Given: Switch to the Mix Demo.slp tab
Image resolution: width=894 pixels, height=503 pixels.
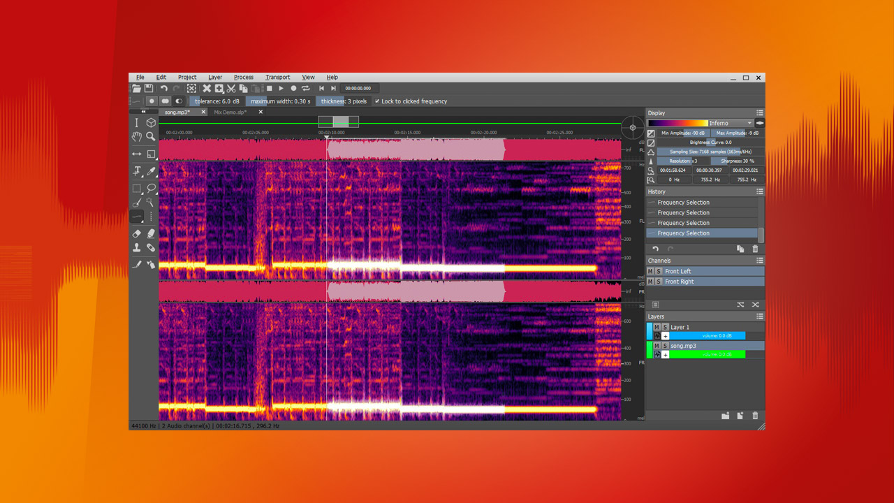Looking at the screenshot, I should pos(230,112).
